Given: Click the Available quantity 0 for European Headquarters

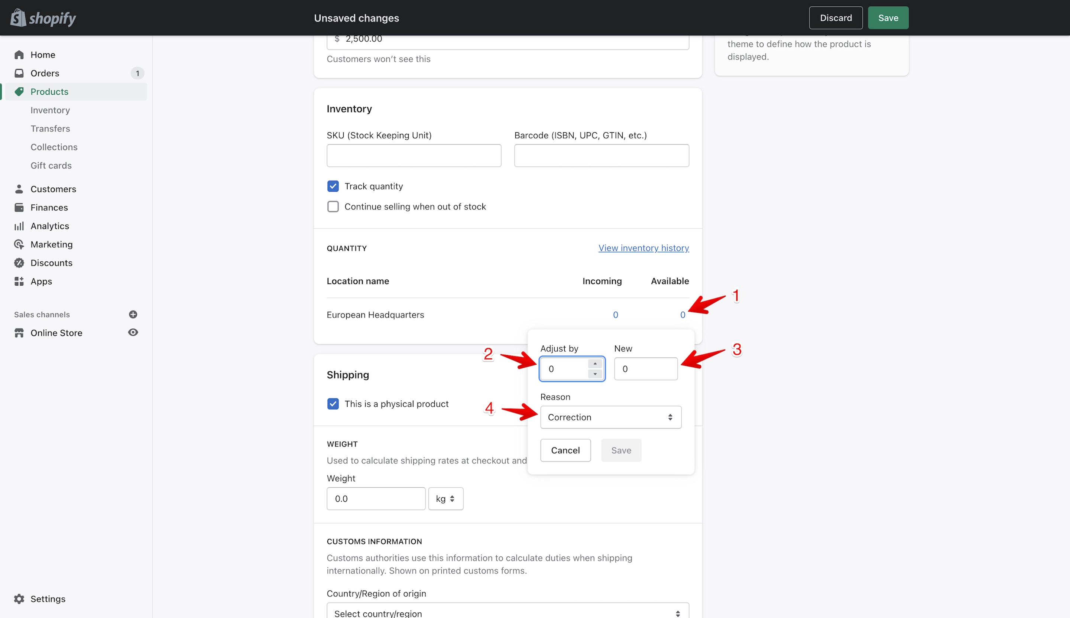Looking at the screenshot, I should pyautogui.click(x=683, y=315).
